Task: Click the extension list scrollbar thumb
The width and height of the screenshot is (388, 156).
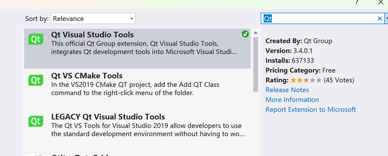Action: (x=256, y=64)
